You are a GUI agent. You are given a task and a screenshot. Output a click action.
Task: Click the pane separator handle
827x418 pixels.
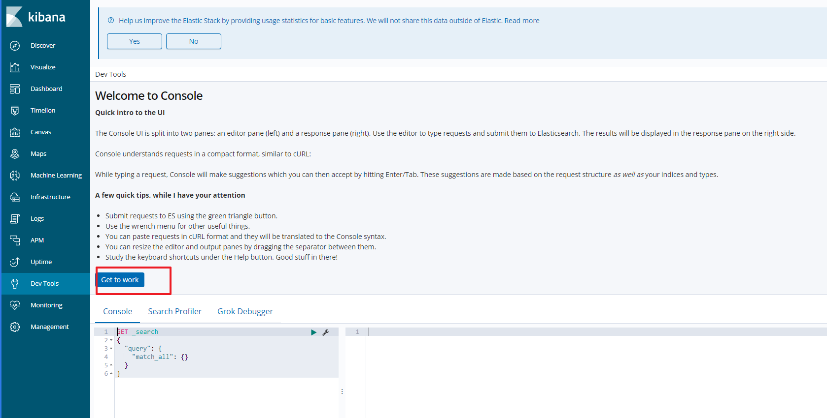click(x=342, y=391)
